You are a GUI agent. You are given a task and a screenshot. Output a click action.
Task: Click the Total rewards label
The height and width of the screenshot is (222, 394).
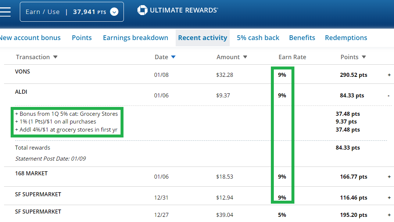[x=32, y=148]
